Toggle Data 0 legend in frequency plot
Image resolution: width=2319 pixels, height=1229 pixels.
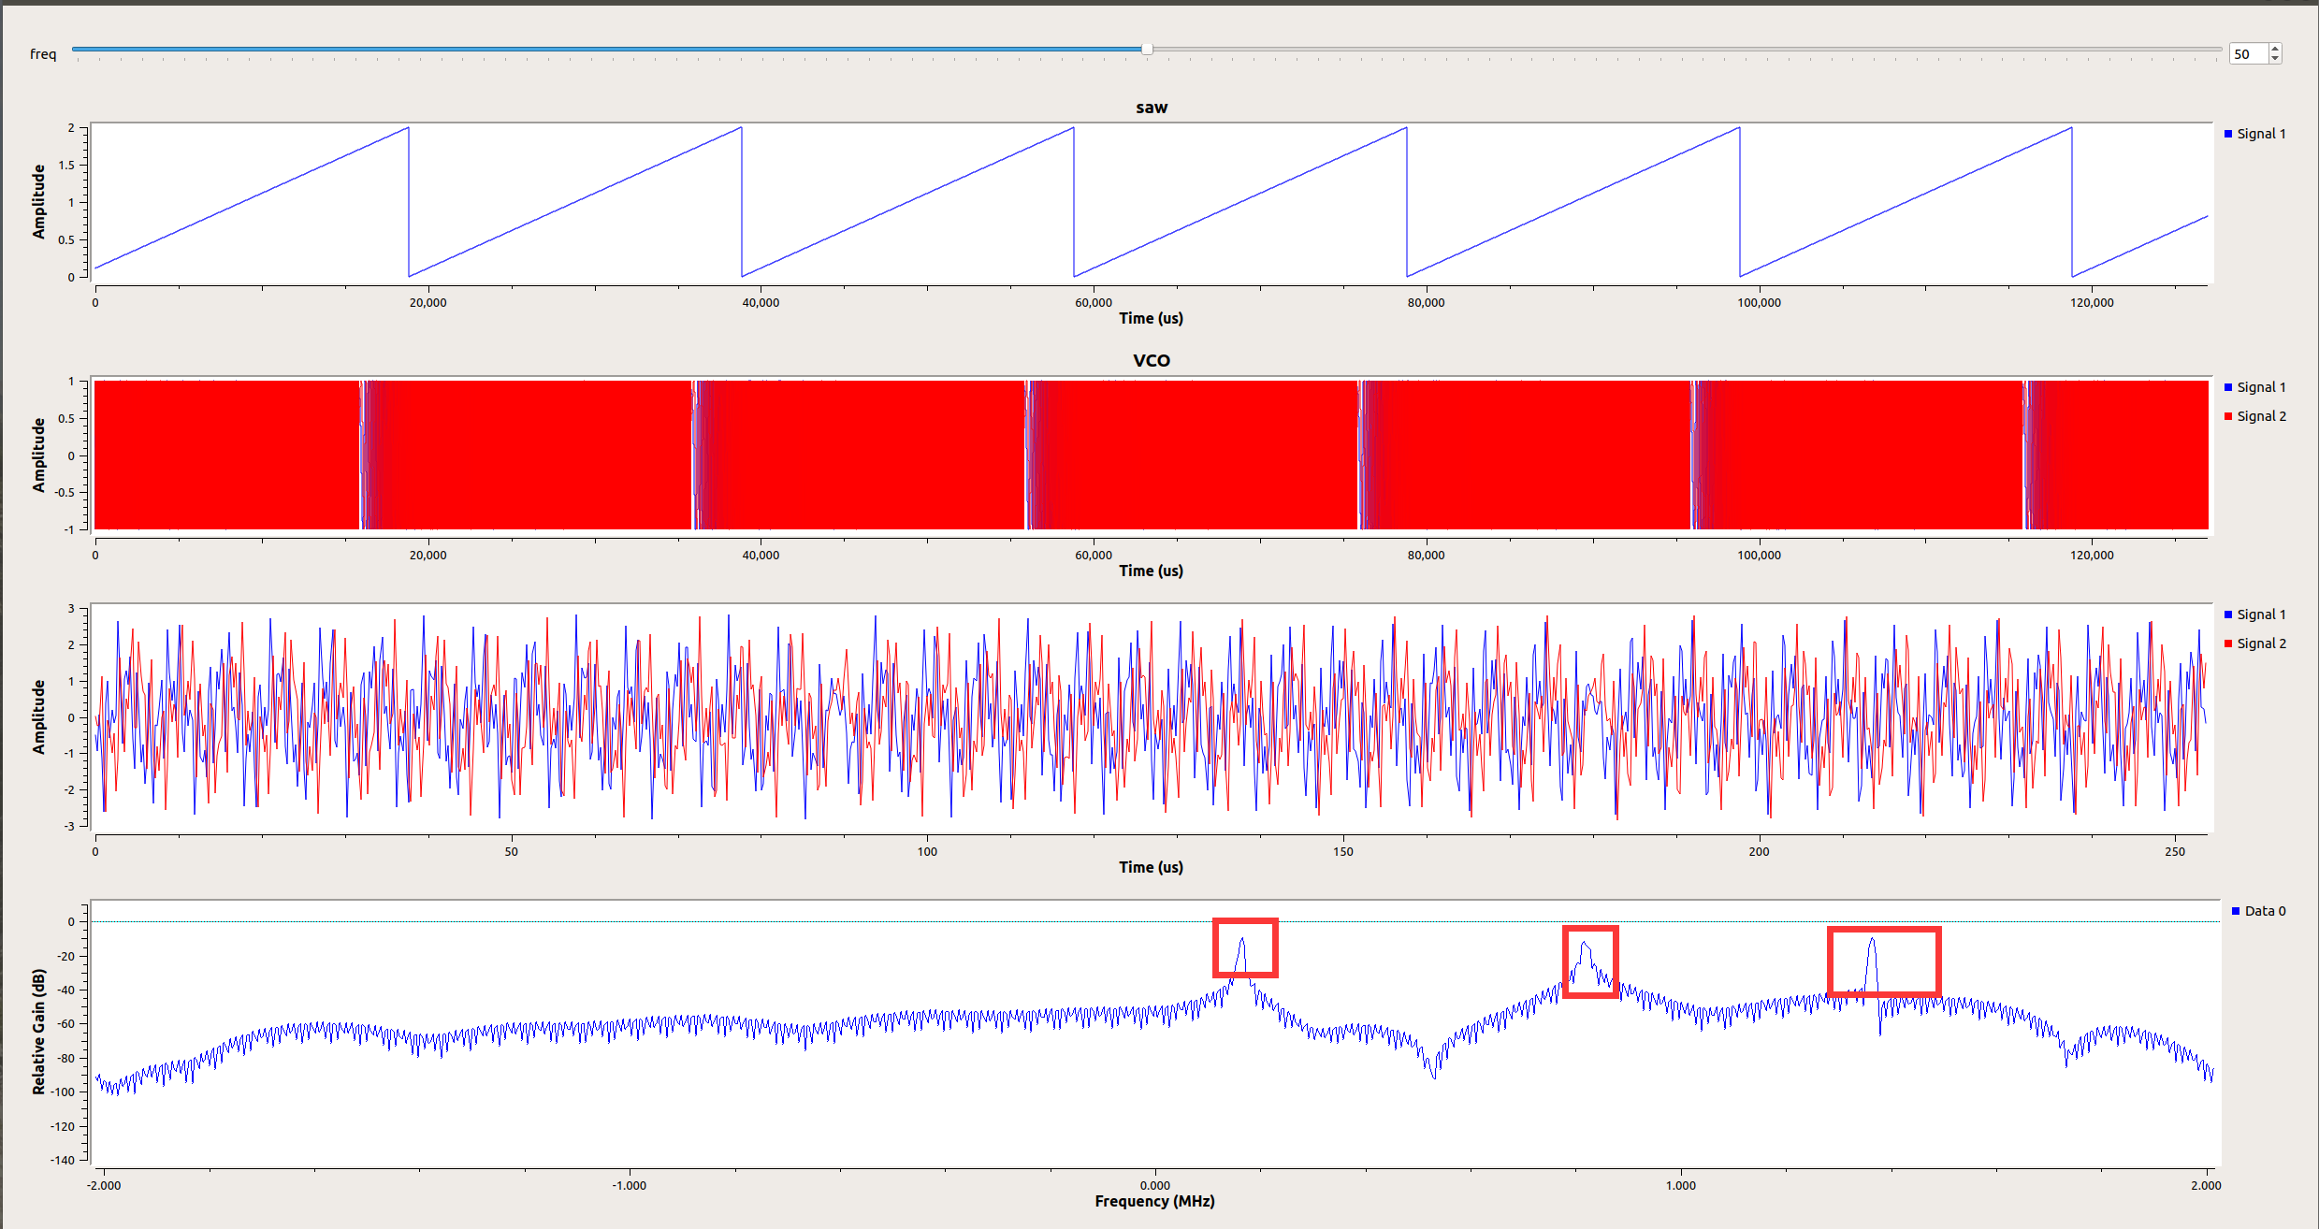click(2265, 911)
